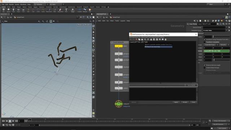Select the Font shelf tool
231x130 pixels.
(x=66, y=10)
